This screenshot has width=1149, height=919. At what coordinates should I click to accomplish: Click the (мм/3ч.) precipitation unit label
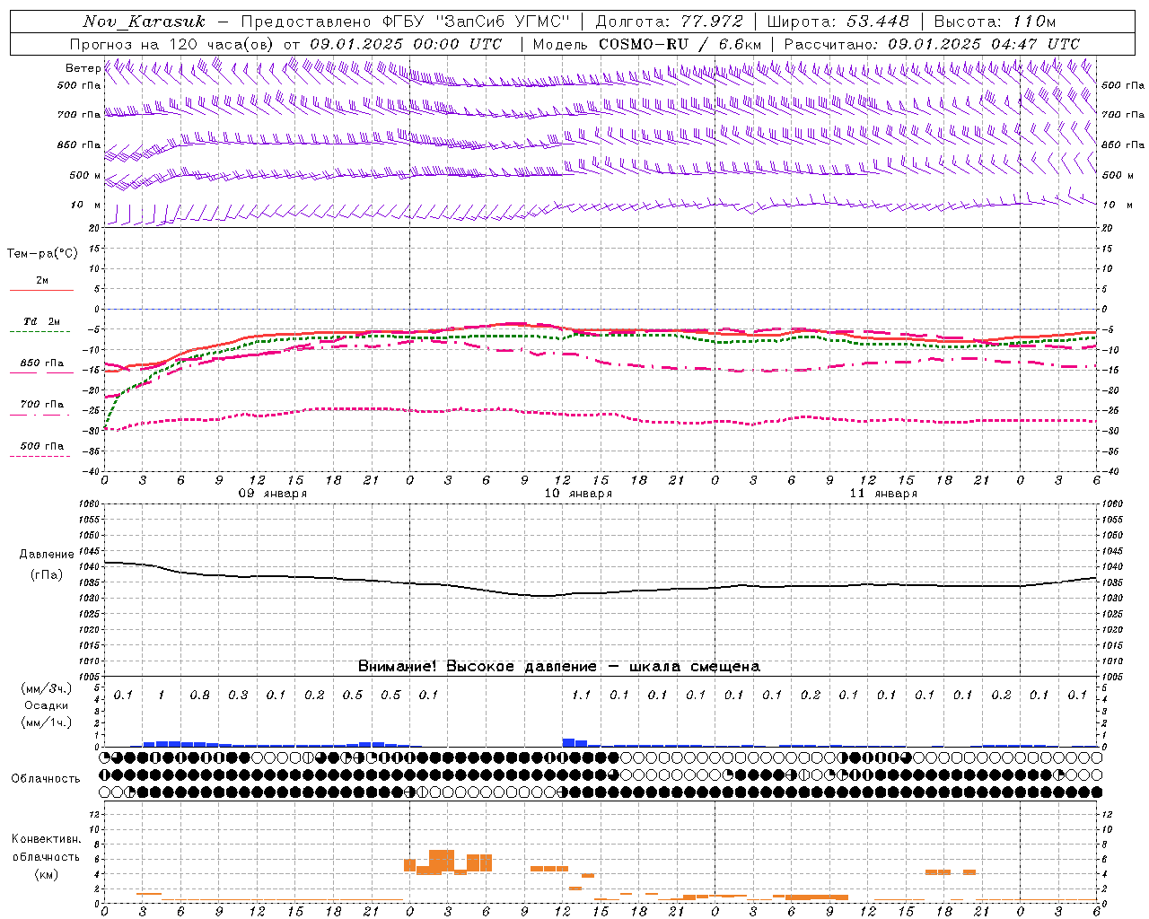[47, 688]
